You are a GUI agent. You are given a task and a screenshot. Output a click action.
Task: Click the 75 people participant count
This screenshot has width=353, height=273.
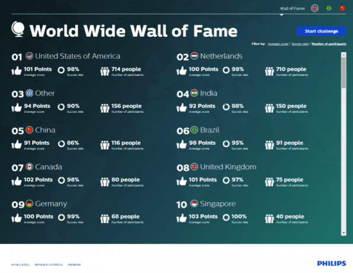pyautogui.click(x=290, y=179)
